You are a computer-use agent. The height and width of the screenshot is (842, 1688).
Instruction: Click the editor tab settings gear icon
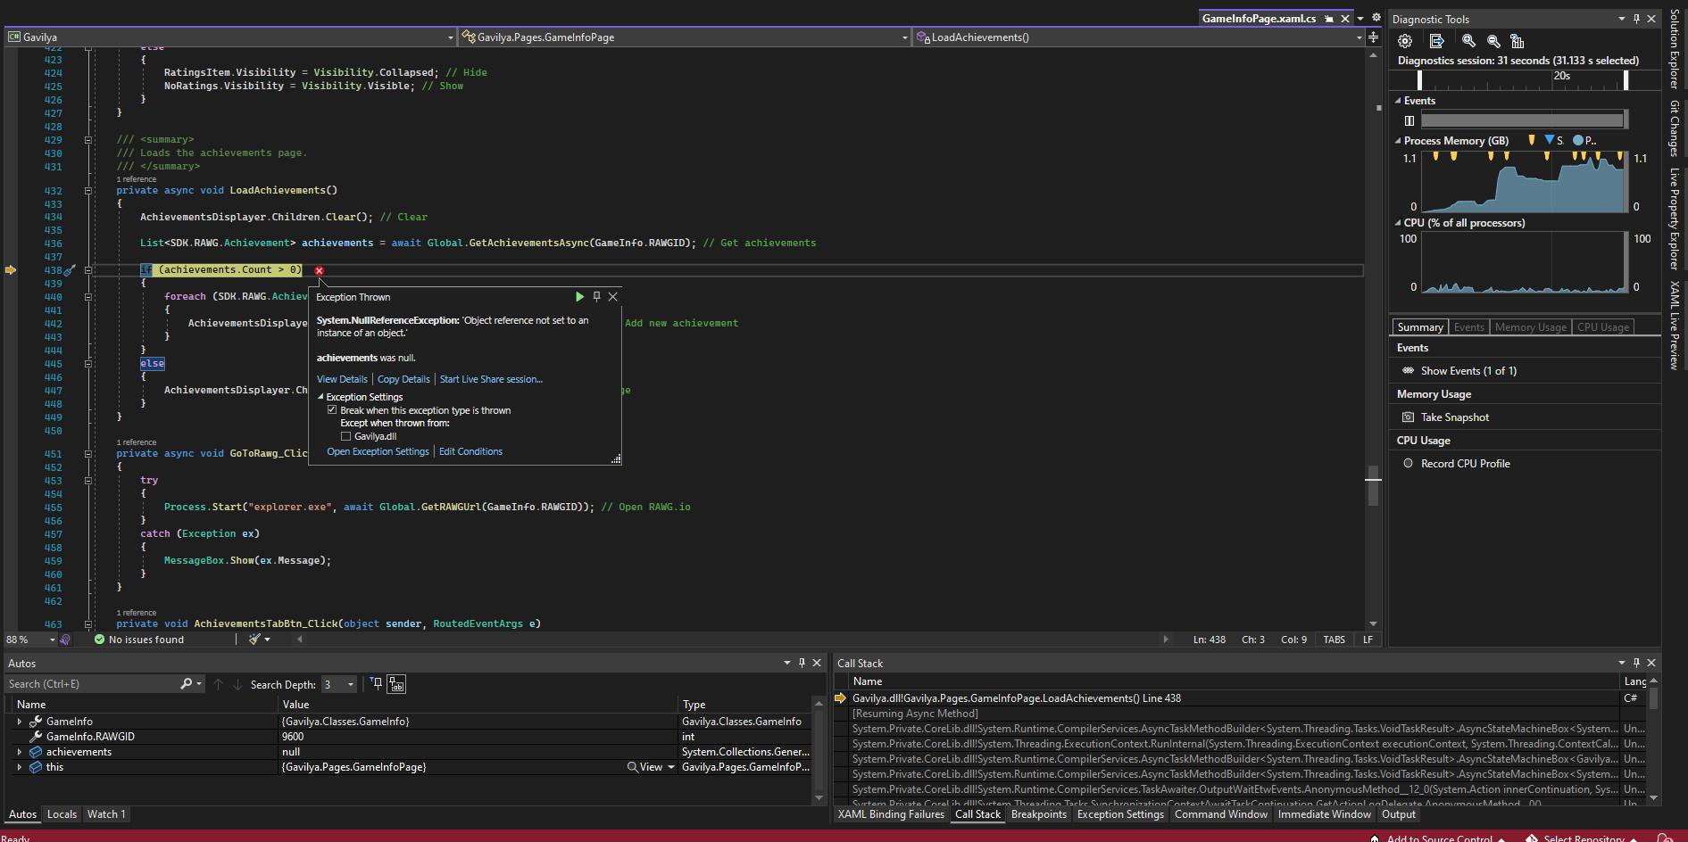tap(1376, 18)
